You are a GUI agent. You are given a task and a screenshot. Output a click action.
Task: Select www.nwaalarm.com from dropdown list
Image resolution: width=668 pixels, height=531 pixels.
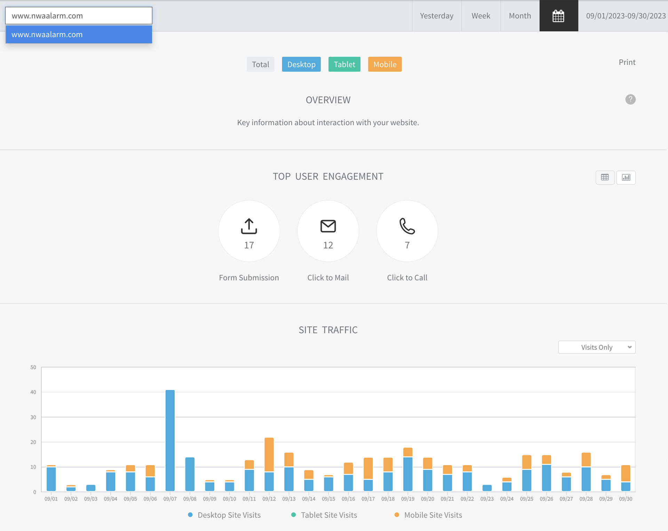[79, 34]
